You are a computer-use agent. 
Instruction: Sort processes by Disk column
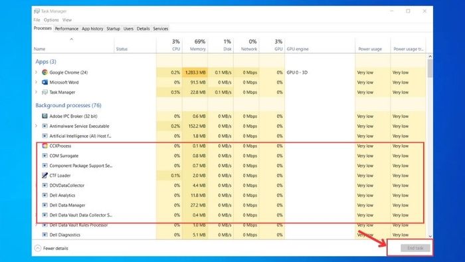coord(221,45)
